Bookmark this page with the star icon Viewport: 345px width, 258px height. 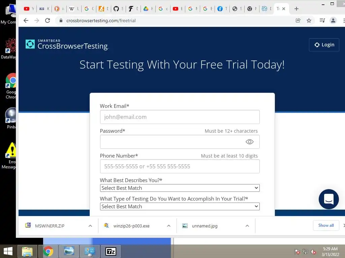point(309,20)
